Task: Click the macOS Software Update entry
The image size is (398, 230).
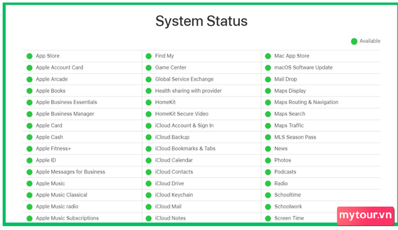Action: [303, 68]
